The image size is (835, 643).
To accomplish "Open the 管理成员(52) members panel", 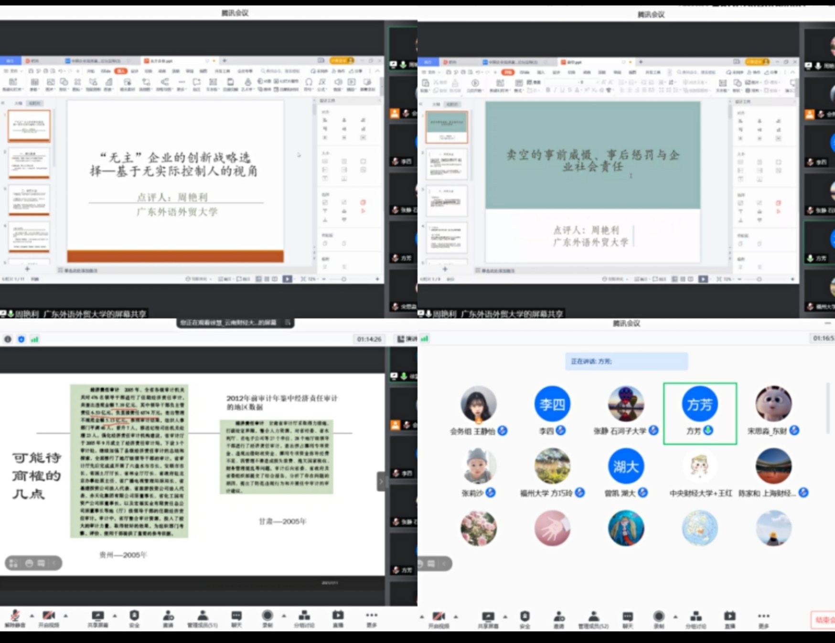I will pos(593,617).
